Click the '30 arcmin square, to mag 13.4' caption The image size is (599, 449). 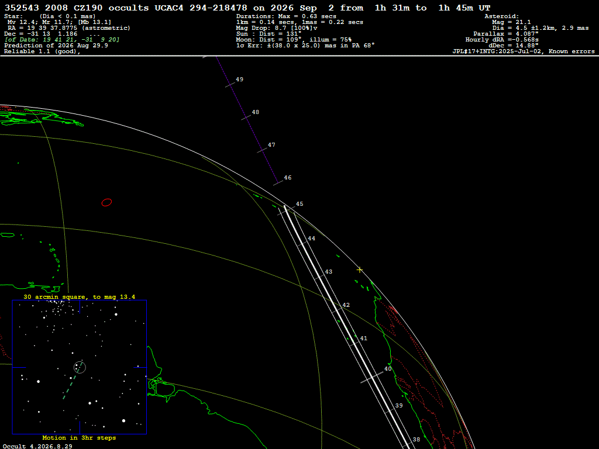(80, 296)
